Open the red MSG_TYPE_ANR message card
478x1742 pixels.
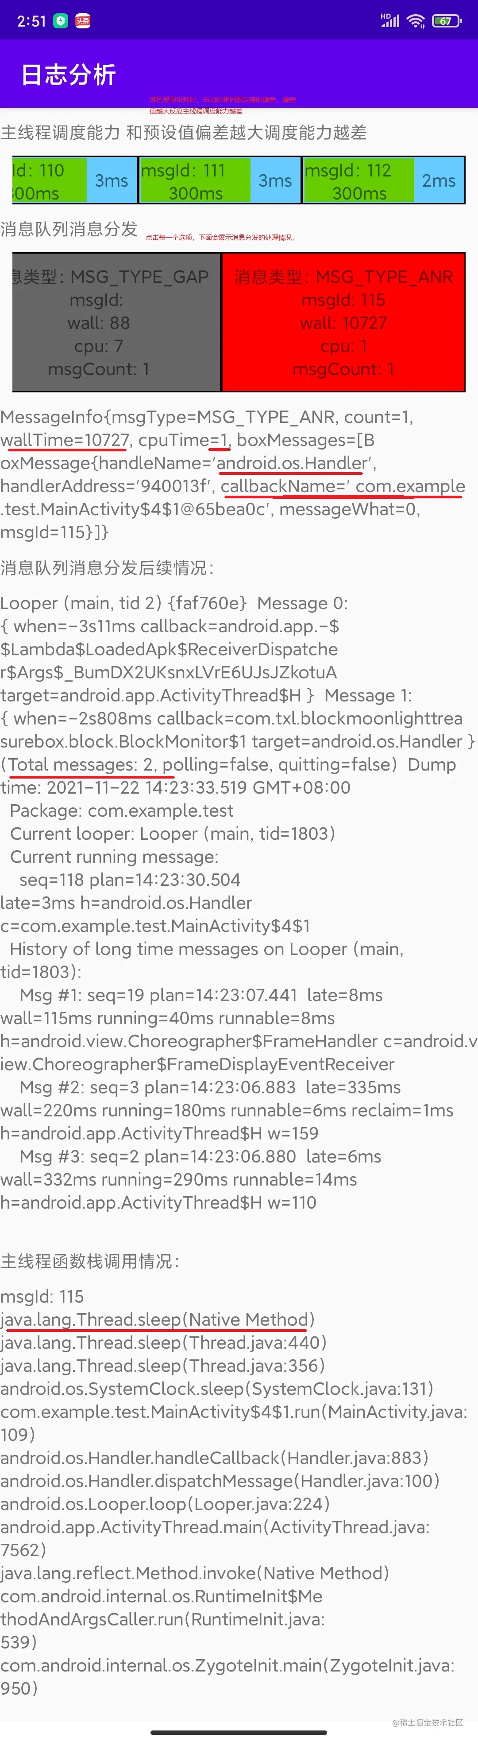click(343, 323)
